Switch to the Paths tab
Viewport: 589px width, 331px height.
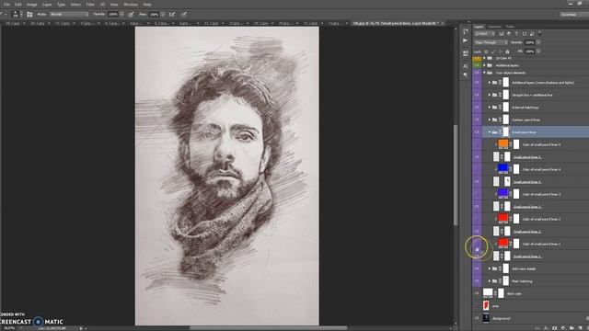[510, 27]
